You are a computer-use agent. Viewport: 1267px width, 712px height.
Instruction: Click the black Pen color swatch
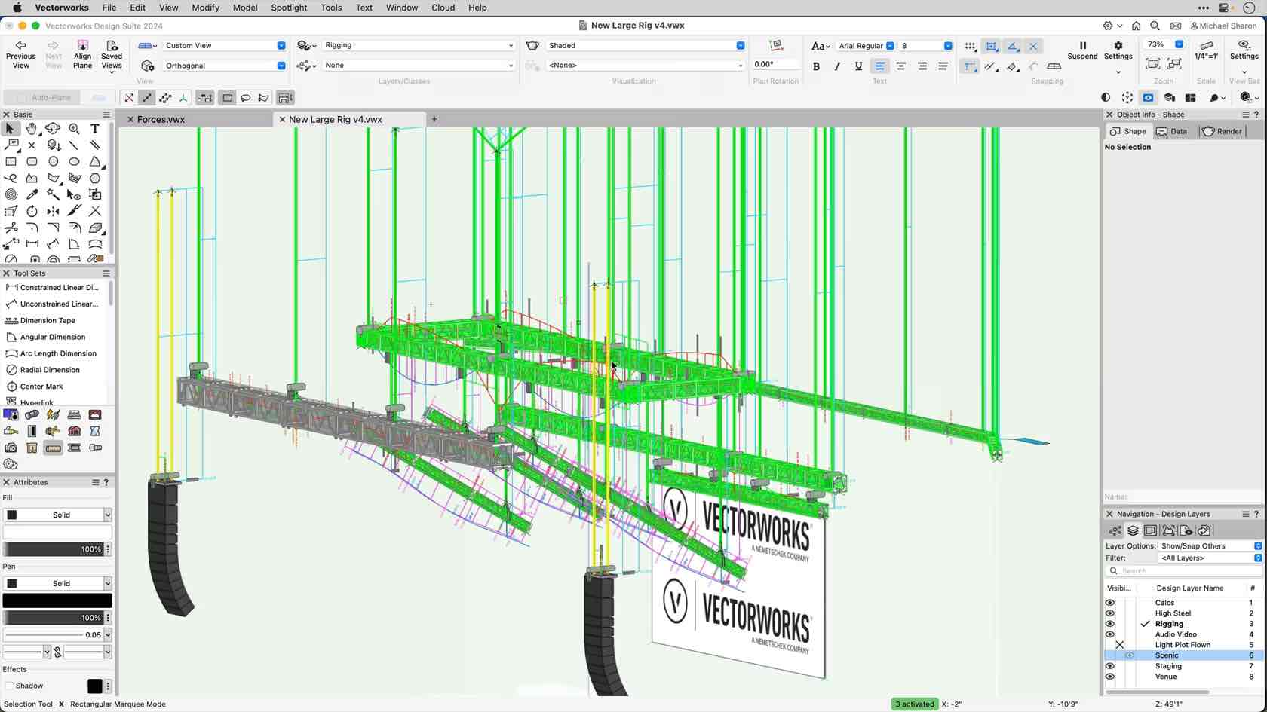pyautogui.click(x=57, y=600)
